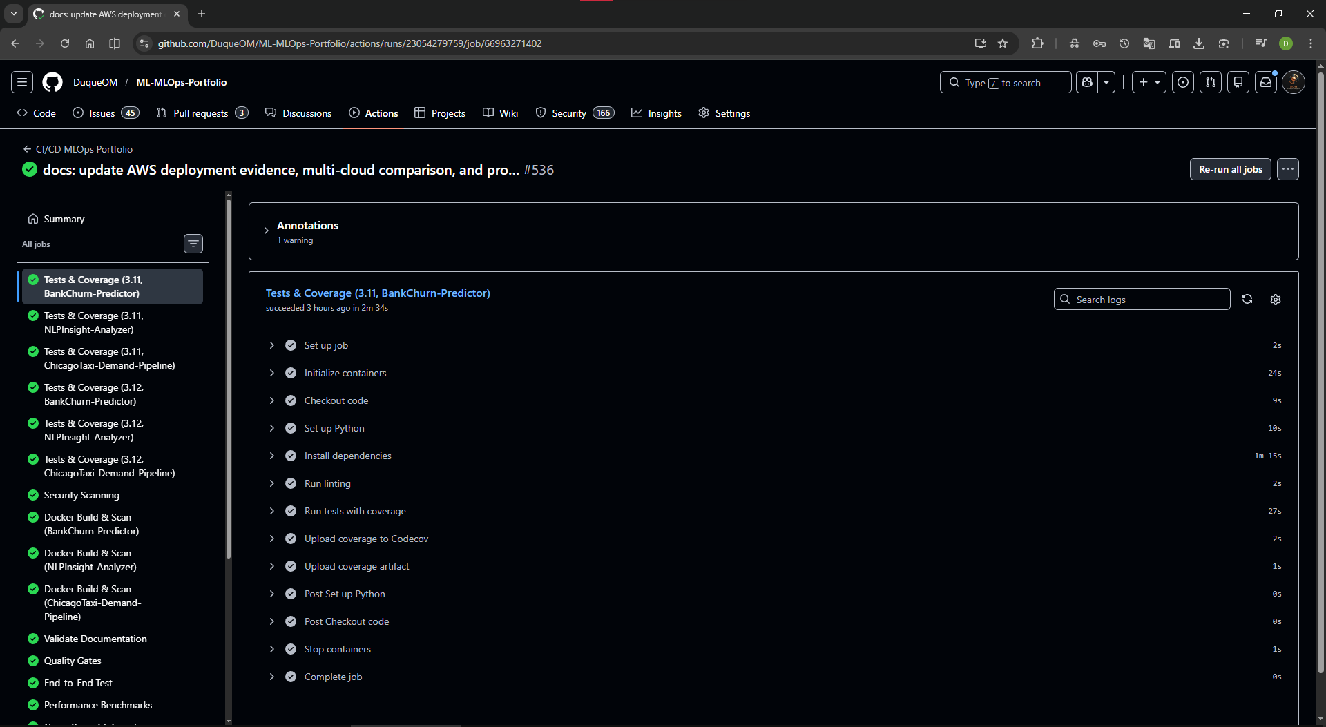The width and height of the screenshot is (1326, 727).
Task: Click the GitHub logo home icon
Action: (x=52, y=82)
